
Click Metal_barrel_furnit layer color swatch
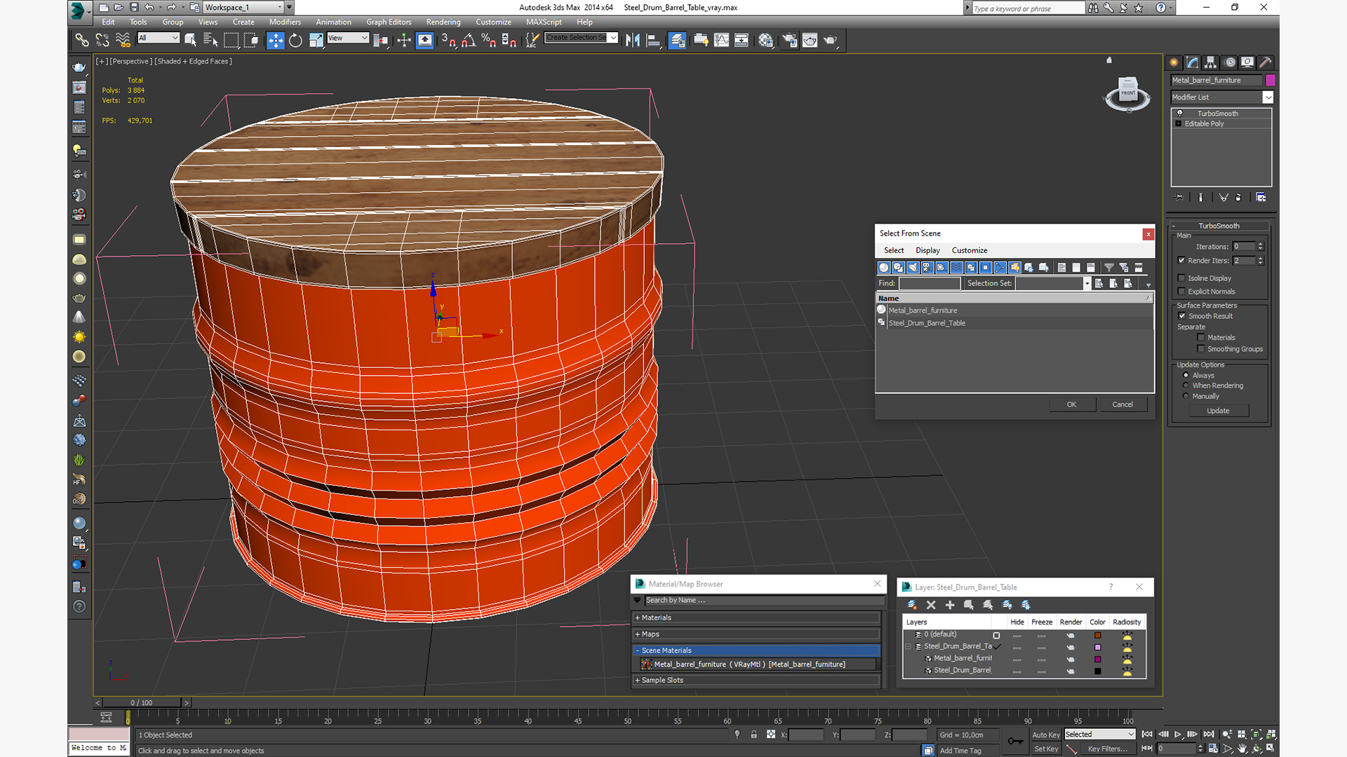(1098, 659)
